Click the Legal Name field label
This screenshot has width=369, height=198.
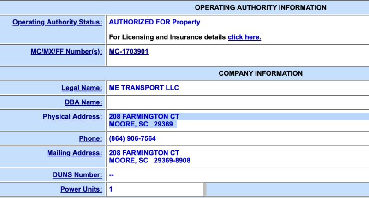click(x=82, y=88)
